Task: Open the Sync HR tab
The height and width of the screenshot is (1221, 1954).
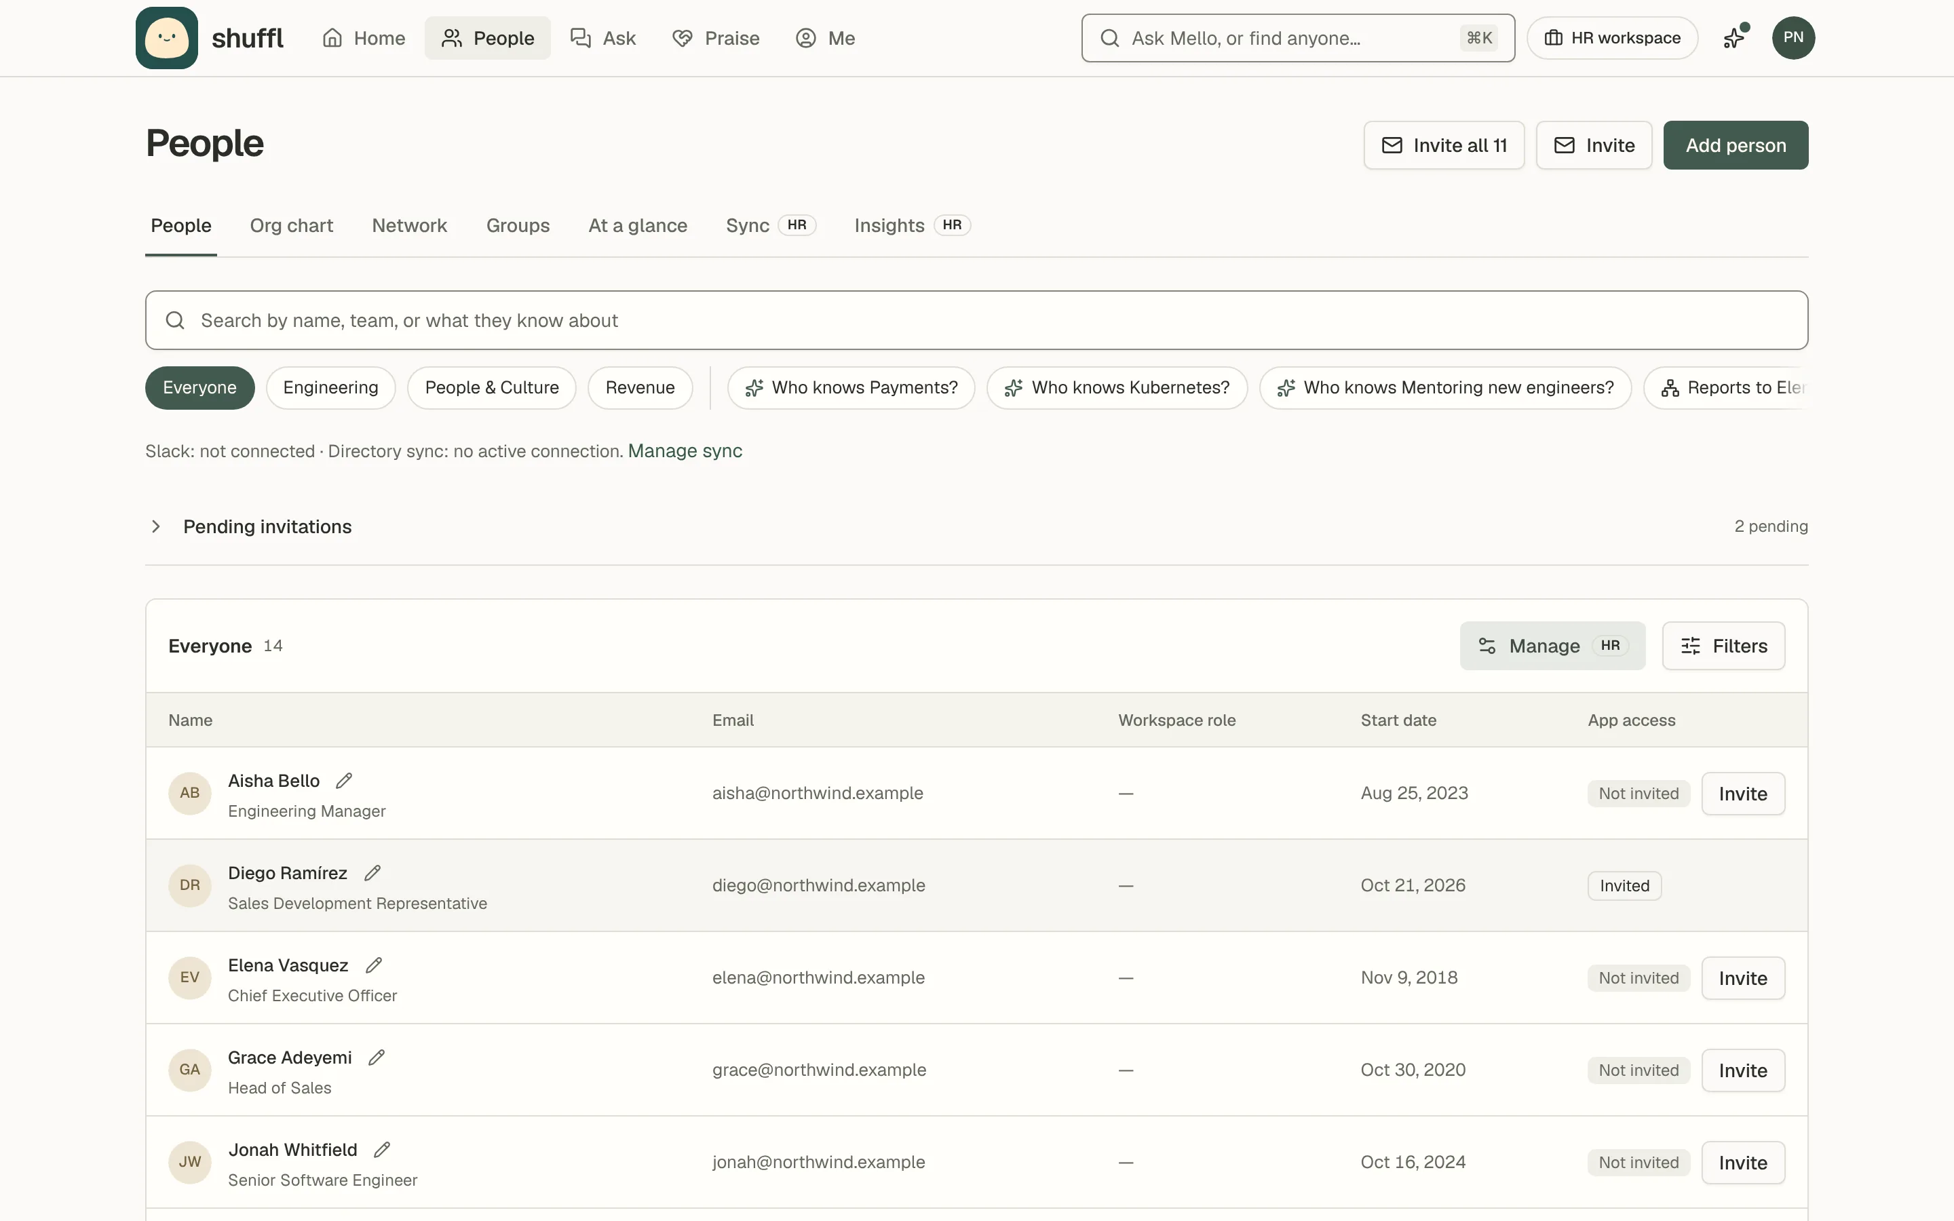Action: tap(771, 225)
